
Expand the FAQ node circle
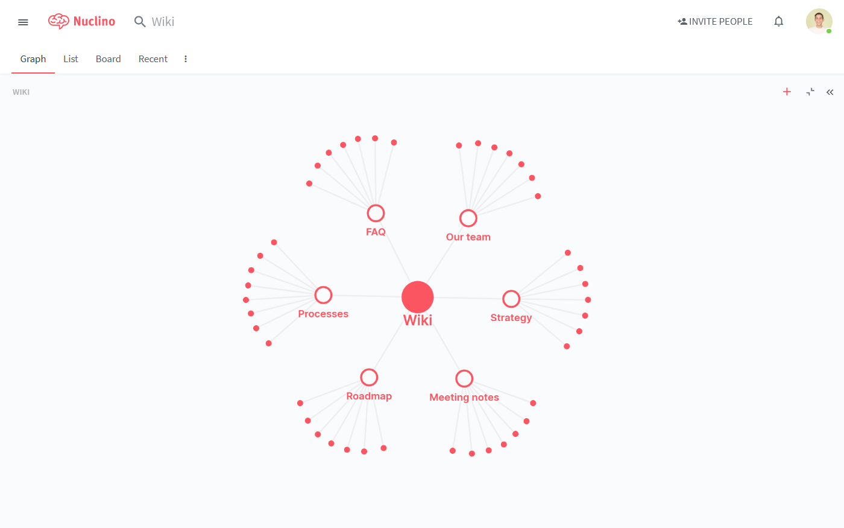376,213
